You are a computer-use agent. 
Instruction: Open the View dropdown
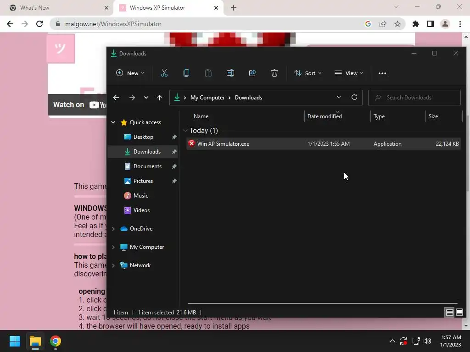coord(349,73)
